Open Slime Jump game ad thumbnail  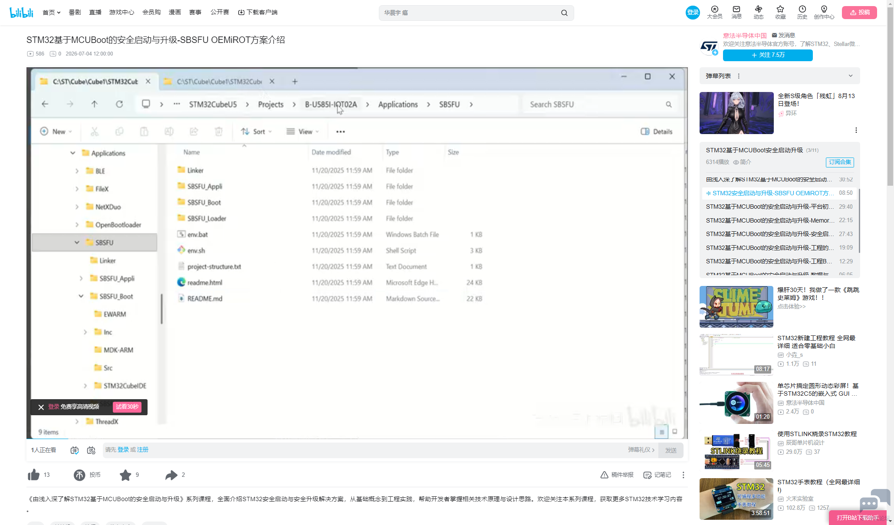coord(736,307)
